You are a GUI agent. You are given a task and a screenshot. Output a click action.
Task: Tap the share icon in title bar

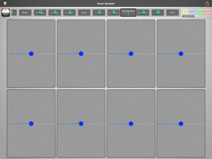point(207,3)
